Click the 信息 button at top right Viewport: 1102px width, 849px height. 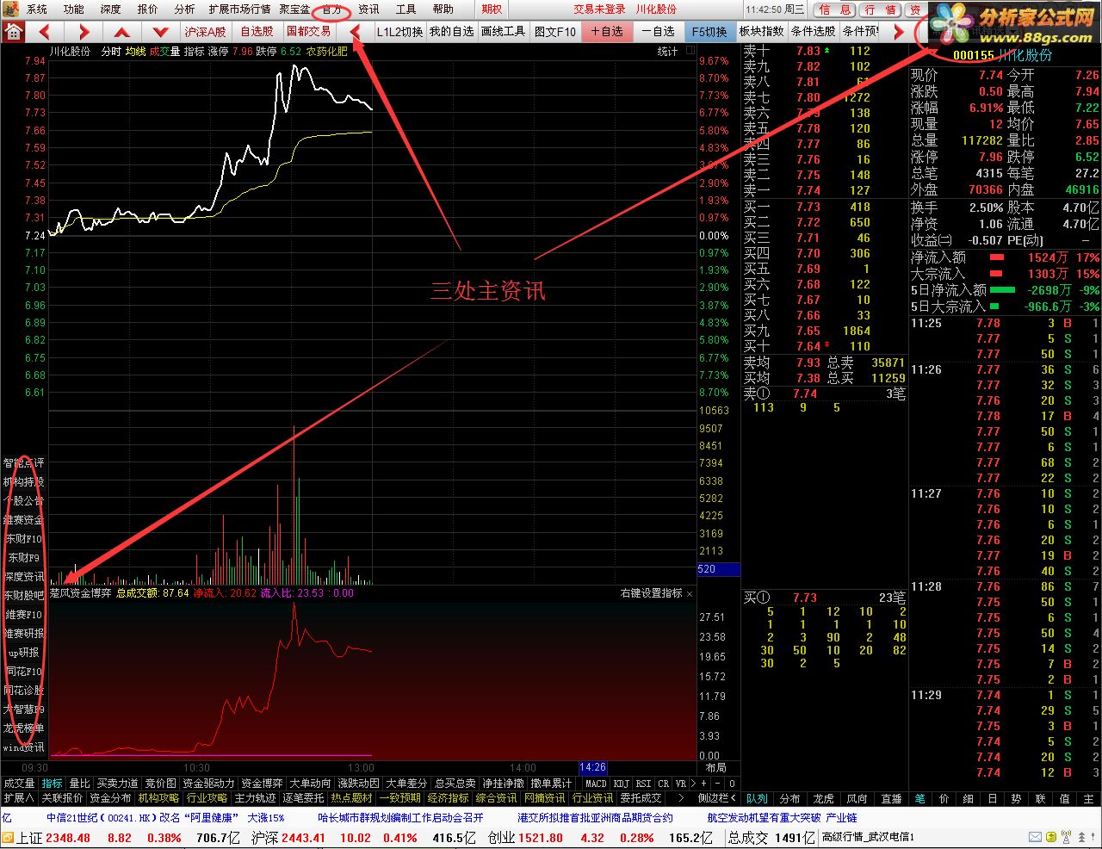(x=835, y=9)
